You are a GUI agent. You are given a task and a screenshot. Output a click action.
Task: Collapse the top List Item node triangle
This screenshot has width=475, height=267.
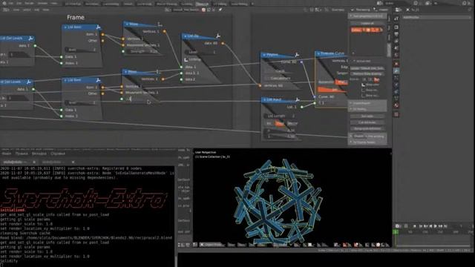tap(65, 27)
